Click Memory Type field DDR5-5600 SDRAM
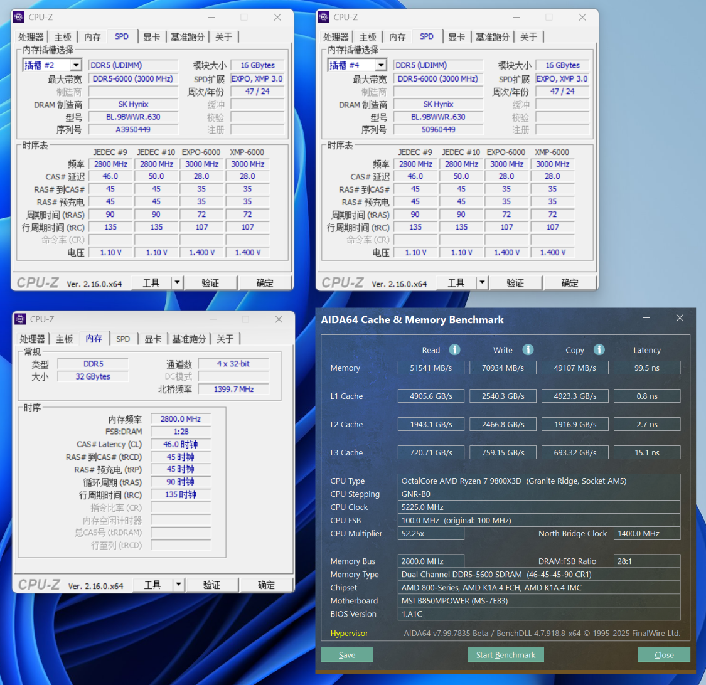The width and height of the screenshot is (706, 685). click(539, 575)
